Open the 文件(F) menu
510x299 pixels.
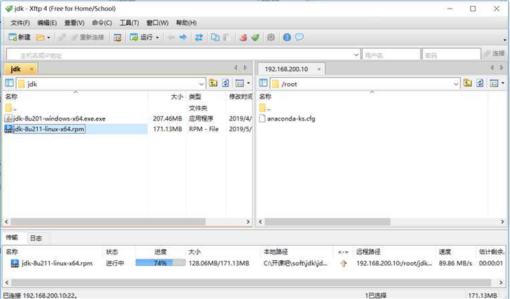(20, 23)
